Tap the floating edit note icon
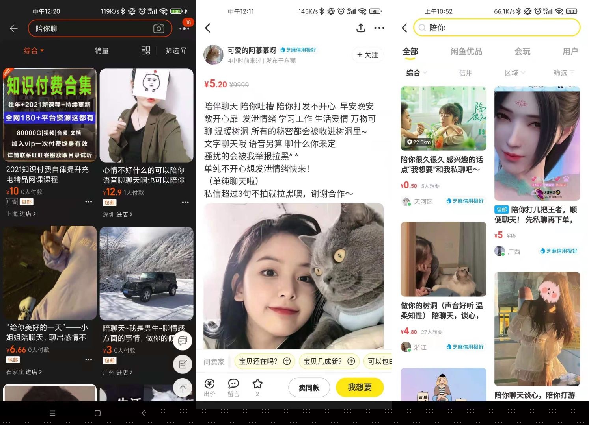The width and height of the screenshot is (589, 425). tap(183, 364)
